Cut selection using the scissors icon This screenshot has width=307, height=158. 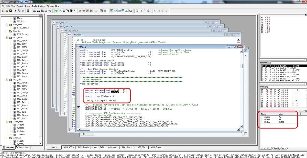click(x=15, y=11)
